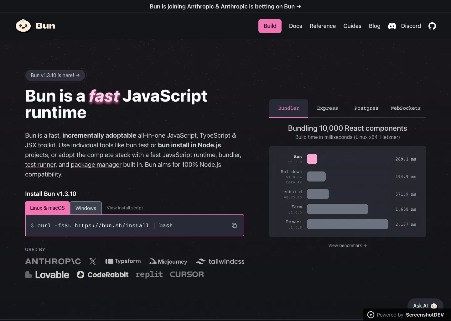Switch to the Express benchmark tab

tap(327, 108)
